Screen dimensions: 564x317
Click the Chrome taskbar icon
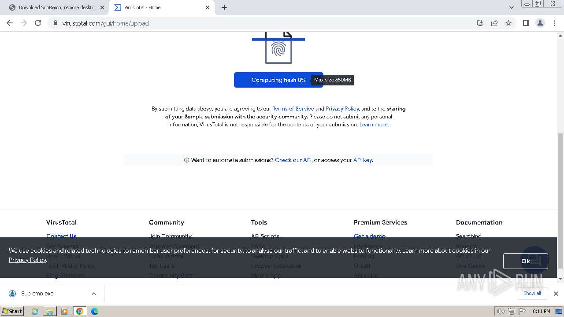(x=80, y=311)
